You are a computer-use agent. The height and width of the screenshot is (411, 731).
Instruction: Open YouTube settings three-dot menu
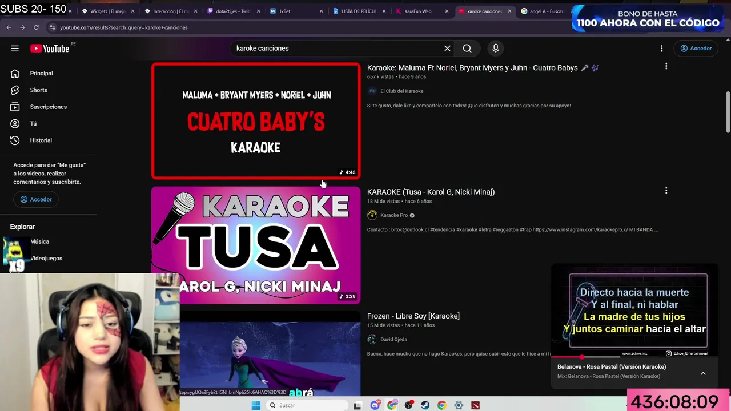tap(661, 49)
